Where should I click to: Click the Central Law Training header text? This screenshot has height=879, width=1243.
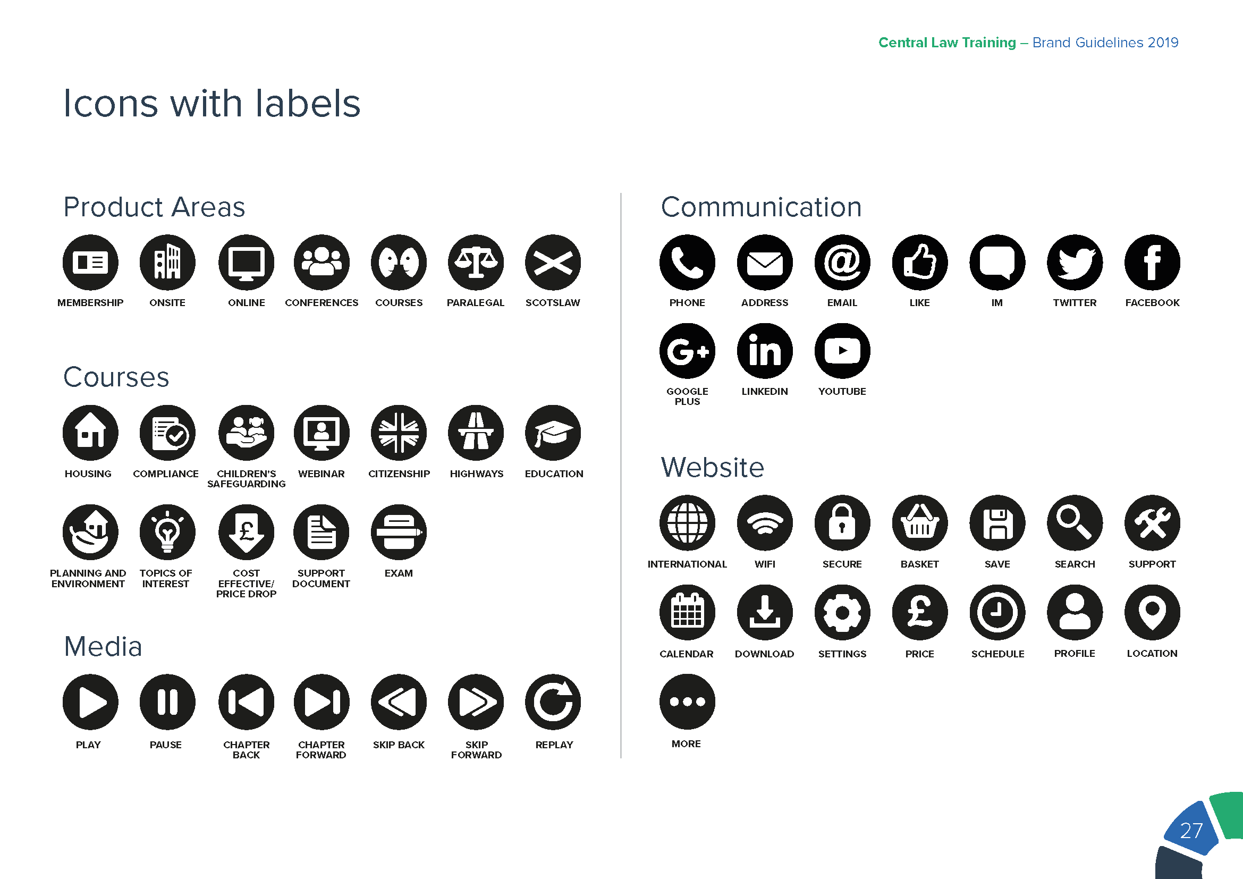coord(947,43)
